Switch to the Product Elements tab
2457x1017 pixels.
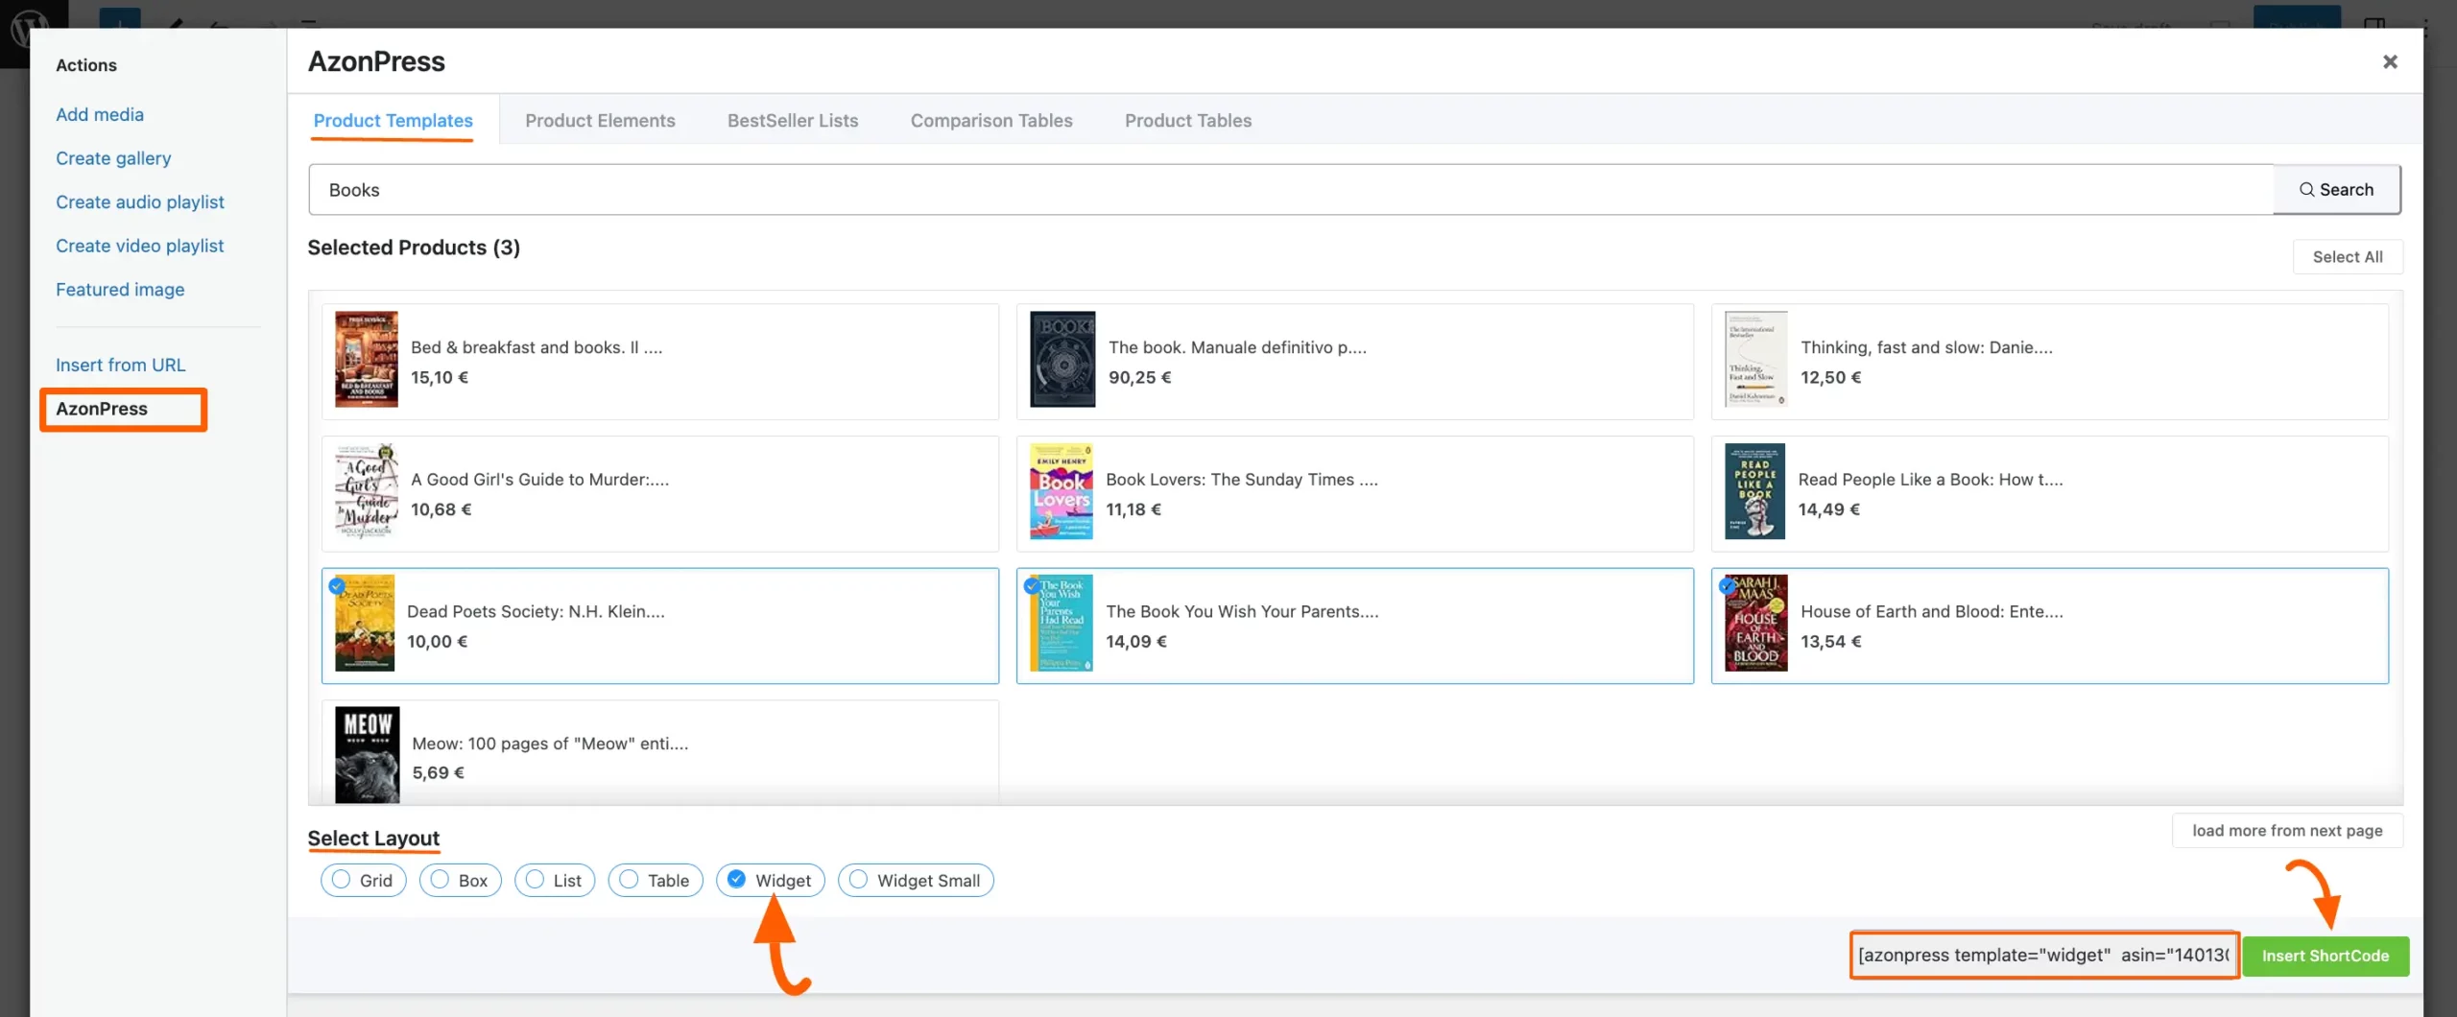600,120
